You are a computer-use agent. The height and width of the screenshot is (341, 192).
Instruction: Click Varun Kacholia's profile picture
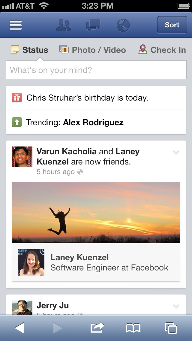22,156
